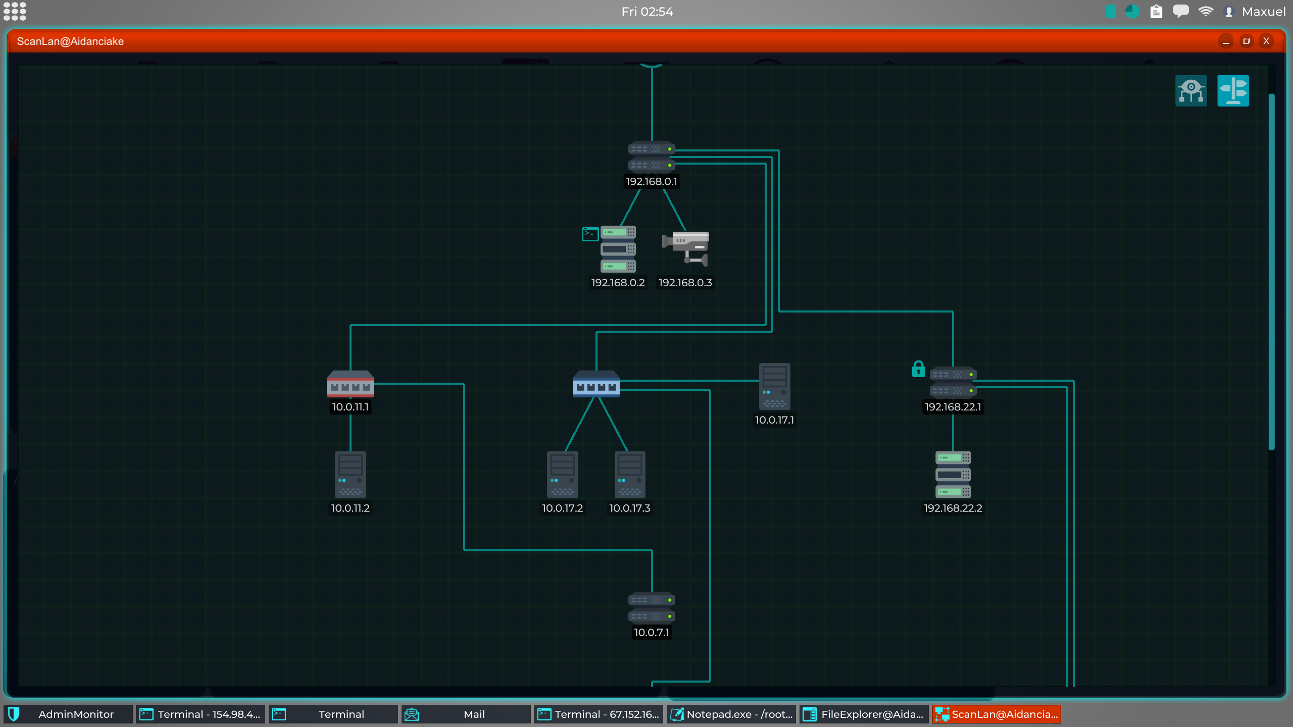The image size is (1293, 727).
Task: Open the FileExplorer@Aida taskbar window
Action: pyautogui.click(x=863, y=714)
